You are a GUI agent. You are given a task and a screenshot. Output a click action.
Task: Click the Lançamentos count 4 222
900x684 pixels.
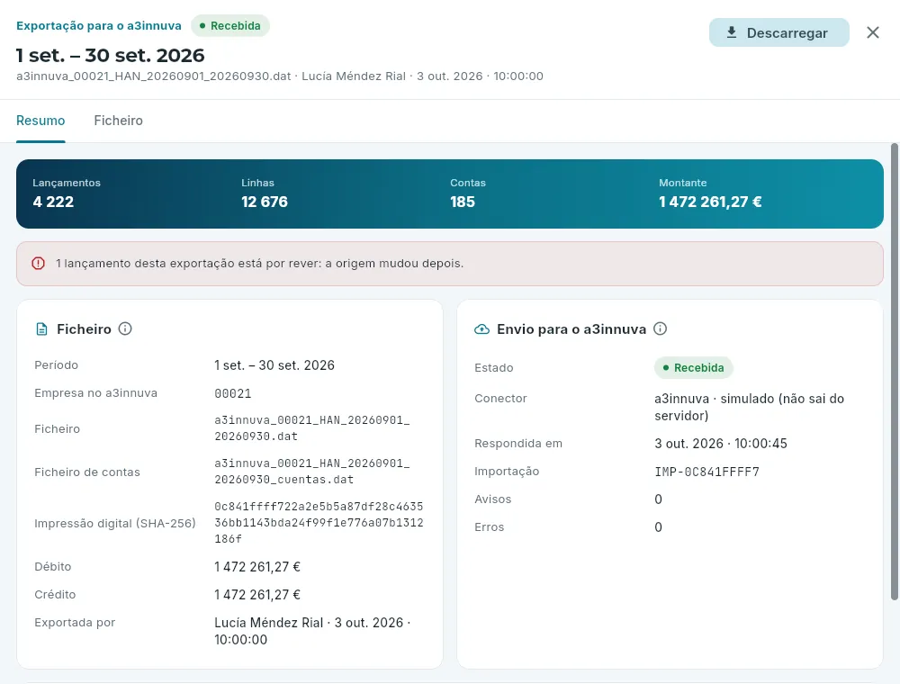coord(53,202)
